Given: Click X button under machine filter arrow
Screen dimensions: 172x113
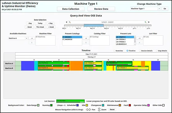Looking at the screenshot, I should coord(32,42).
